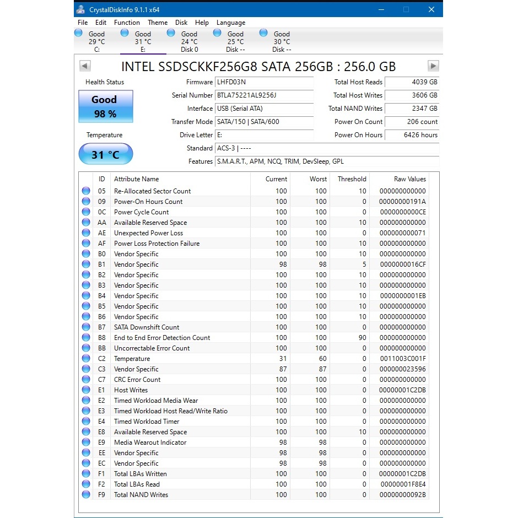Click the CrystalDiskInfo app icon in title bar
Viewport: 518px width, 518px height.
81,9
